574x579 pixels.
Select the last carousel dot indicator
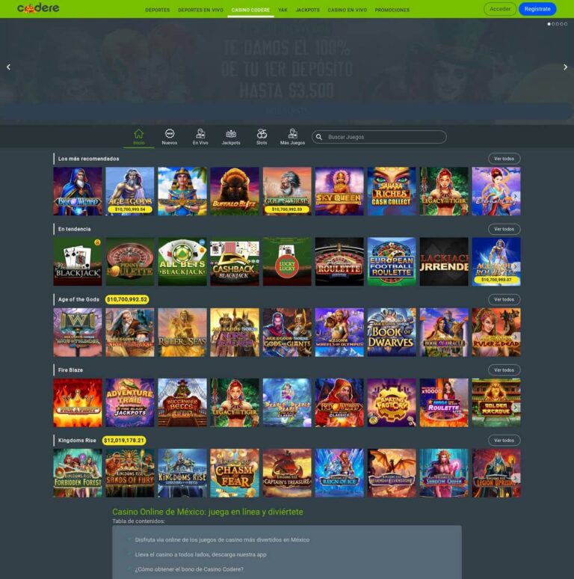566,24
